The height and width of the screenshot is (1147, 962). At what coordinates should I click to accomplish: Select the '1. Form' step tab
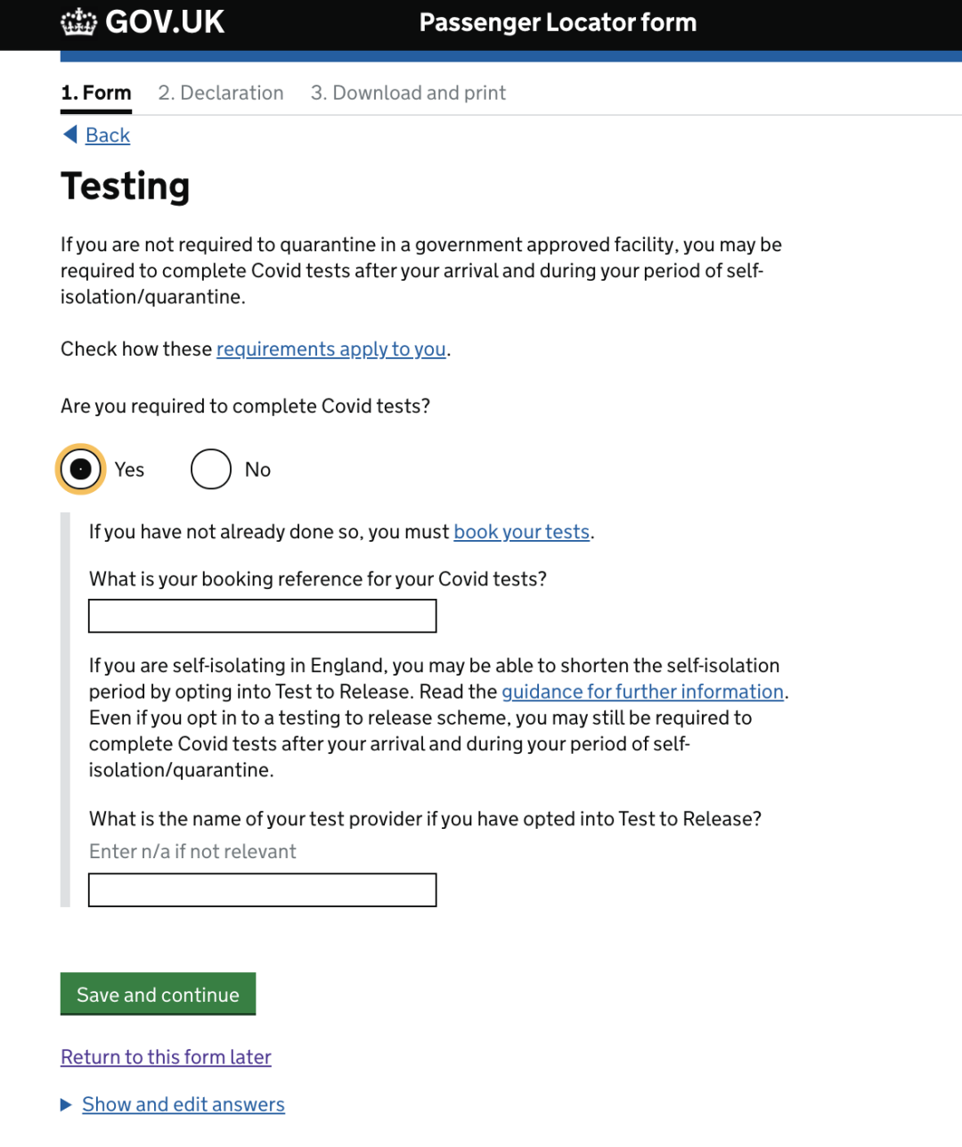point(96,93)
